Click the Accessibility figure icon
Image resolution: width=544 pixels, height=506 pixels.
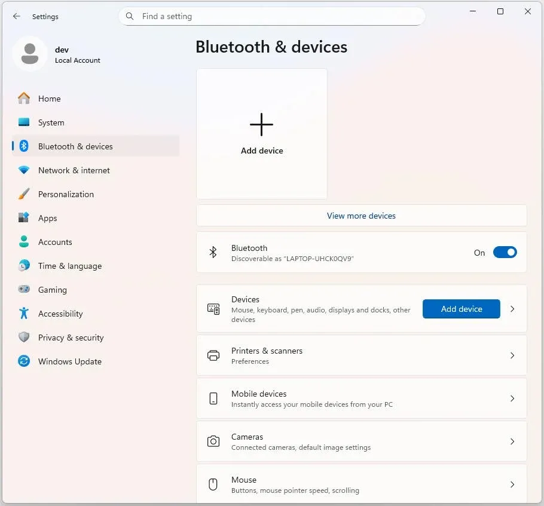click(24, 313)
